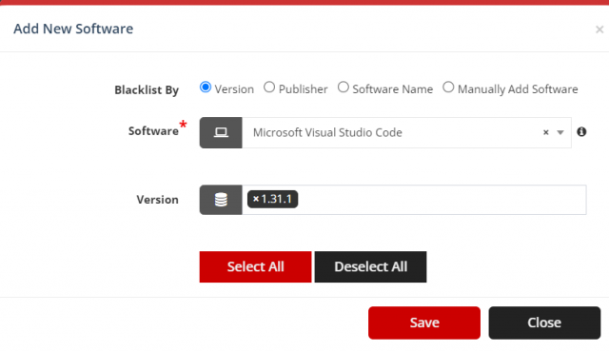The width and height of the screenshot is (609, 352).
Task: Dismiss dialog with the header X icon
Action: click(599, 29)
